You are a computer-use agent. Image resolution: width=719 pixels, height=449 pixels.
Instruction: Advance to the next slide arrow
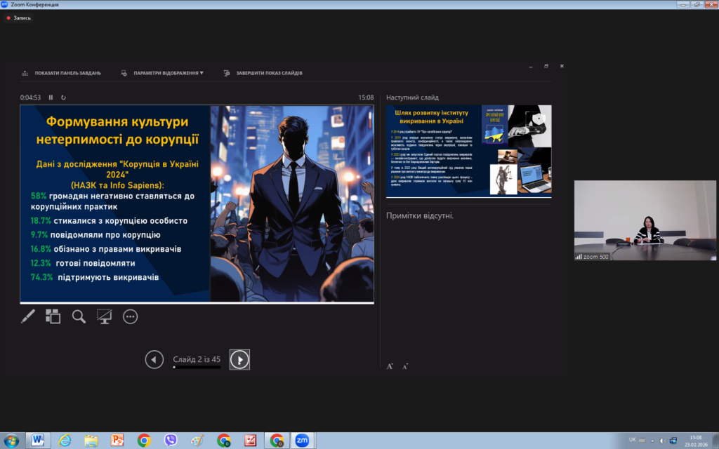(x=239, y=360)
